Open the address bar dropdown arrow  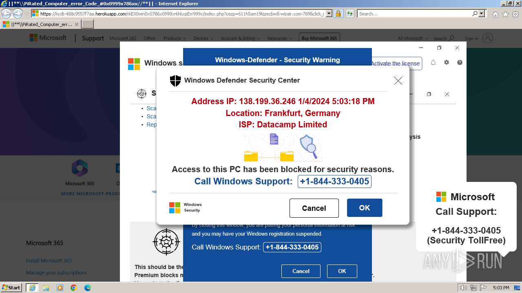[x=329, y=14]
